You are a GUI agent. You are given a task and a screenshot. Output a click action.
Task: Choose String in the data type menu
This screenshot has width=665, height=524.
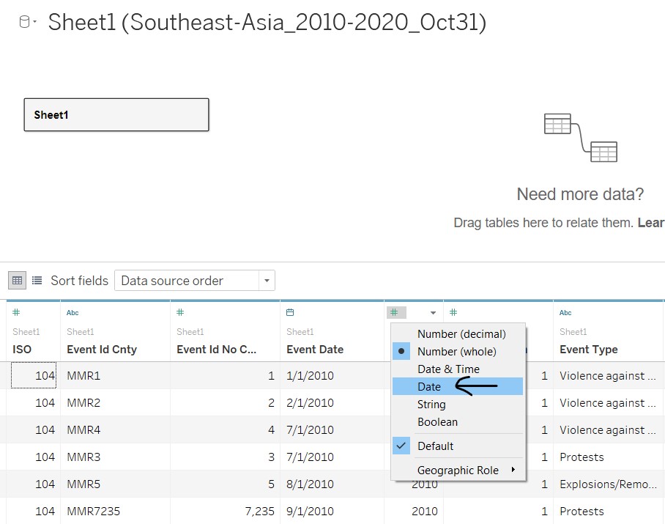[x=431, y=405]
